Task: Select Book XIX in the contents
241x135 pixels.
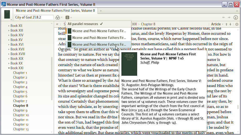Action: coord(17,59)
